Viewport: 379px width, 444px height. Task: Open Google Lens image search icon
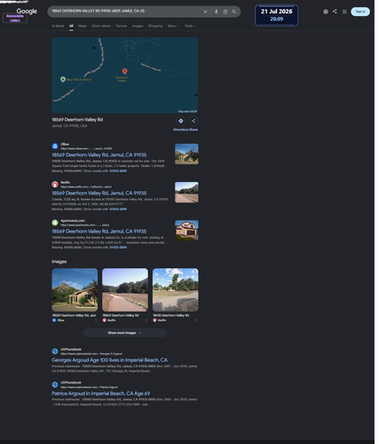[x=225, y=12]
